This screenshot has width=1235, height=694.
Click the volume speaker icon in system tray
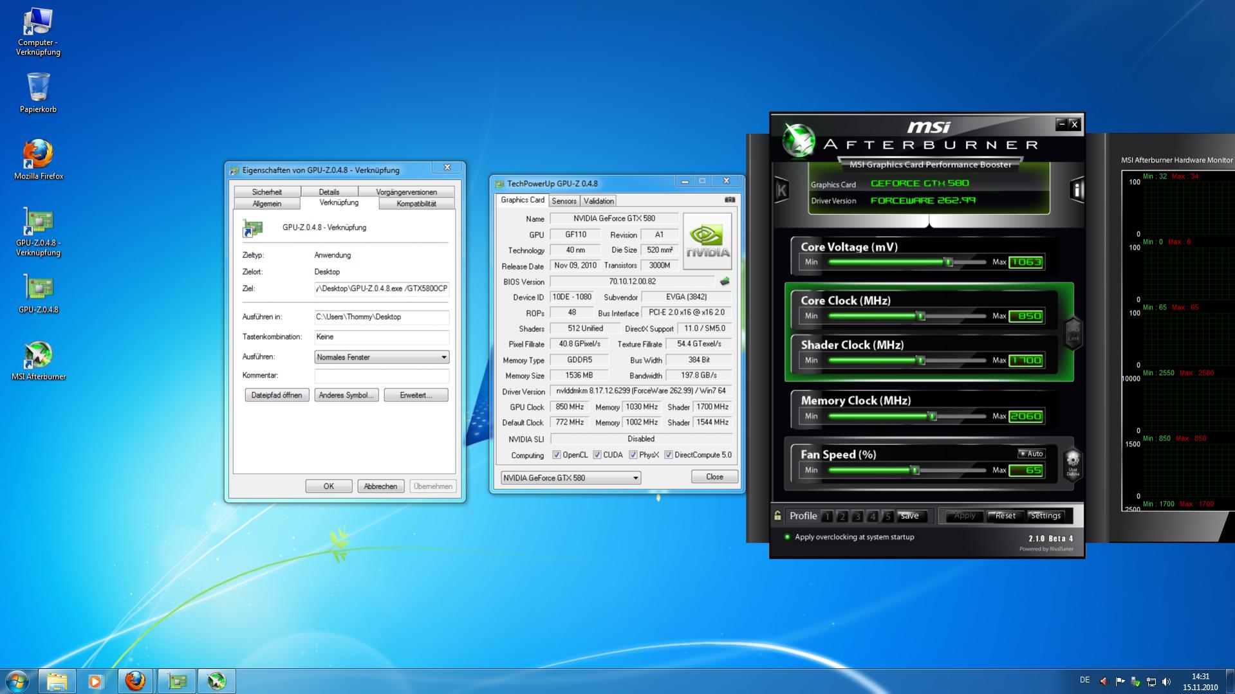click(x=1166, y=682)
